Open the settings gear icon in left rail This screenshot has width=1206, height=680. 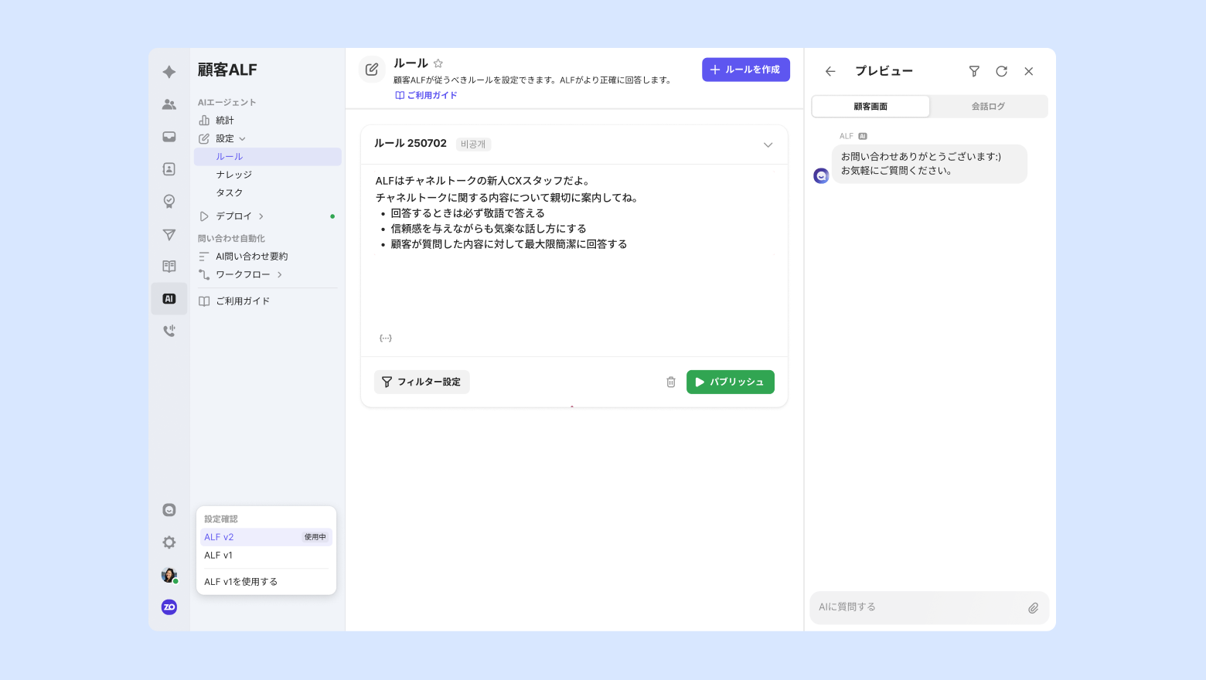[169, 542]
